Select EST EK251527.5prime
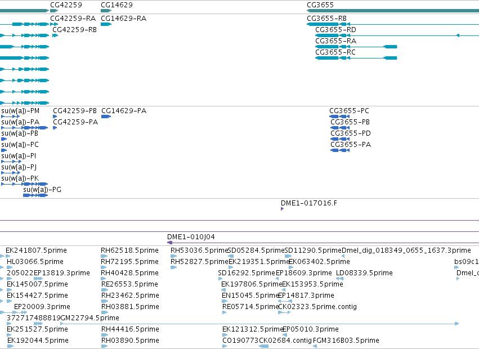Screen dimensions: 479x349 (37, 329)
